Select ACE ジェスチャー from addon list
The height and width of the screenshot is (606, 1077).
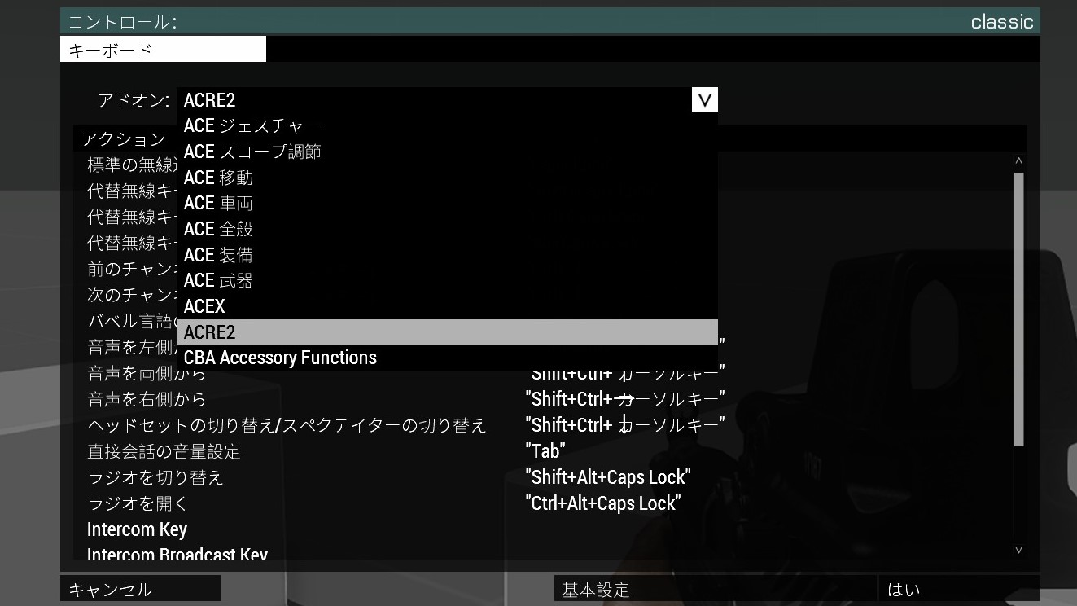click(x=447, y=126)
